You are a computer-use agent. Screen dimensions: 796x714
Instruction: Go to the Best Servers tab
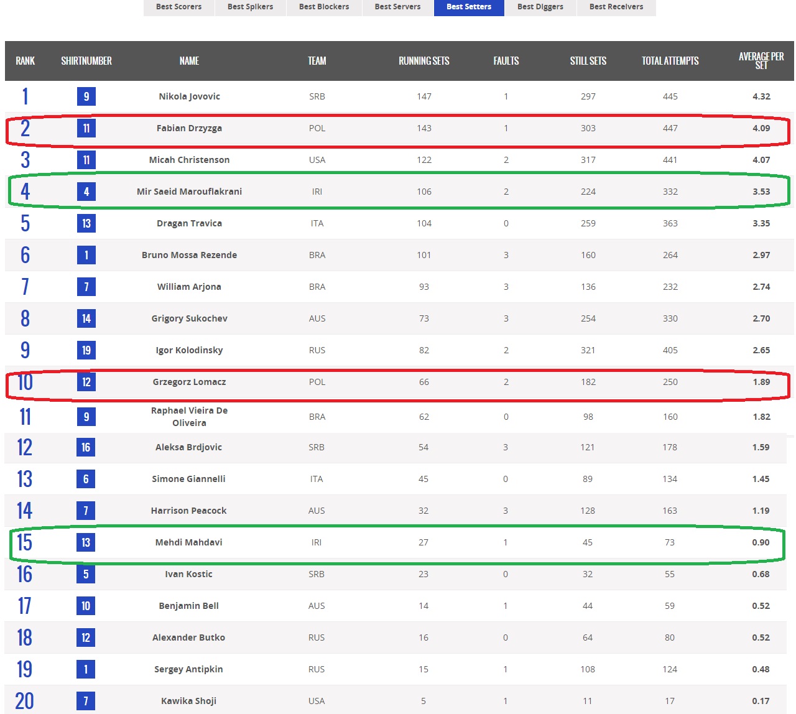tap(397, 7)
